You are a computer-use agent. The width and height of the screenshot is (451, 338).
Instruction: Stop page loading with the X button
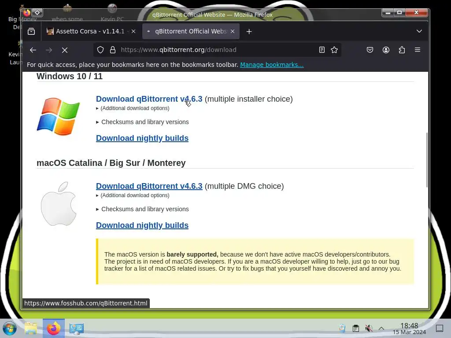[65, 50]
